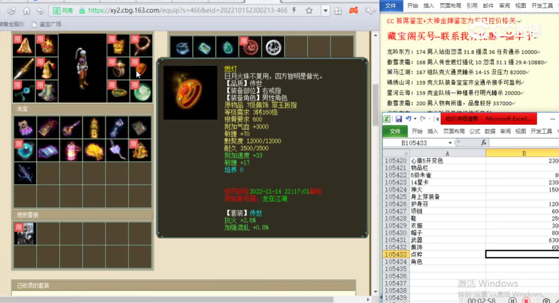Select the golden brain talisman in 法宝
The height and width of the screenshot is (303, 559).
94,150
